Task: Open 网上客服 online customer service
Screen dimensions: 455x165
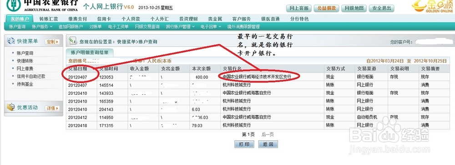Action: click(299, 8)
